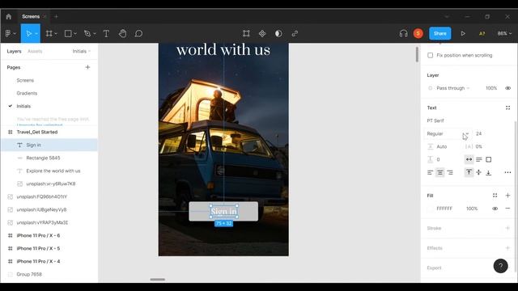Set text to auto width
Image resolution: width=518 pixels, height=291 pixels.
(x=469, y=159)
